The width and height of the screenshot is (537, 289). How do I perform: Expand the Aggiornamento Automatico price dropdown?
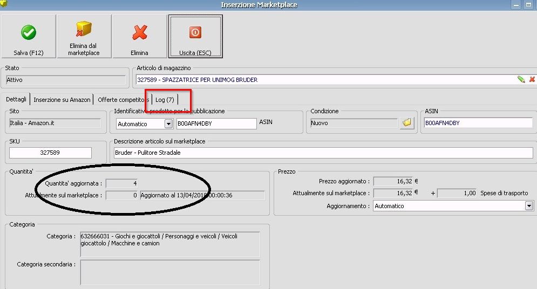(x=529, y=206)
